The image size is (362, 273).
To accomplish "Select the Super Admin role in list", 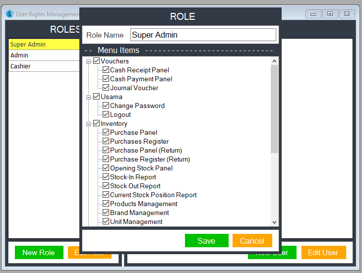I will pyautogui.click(x=44, y=44).
